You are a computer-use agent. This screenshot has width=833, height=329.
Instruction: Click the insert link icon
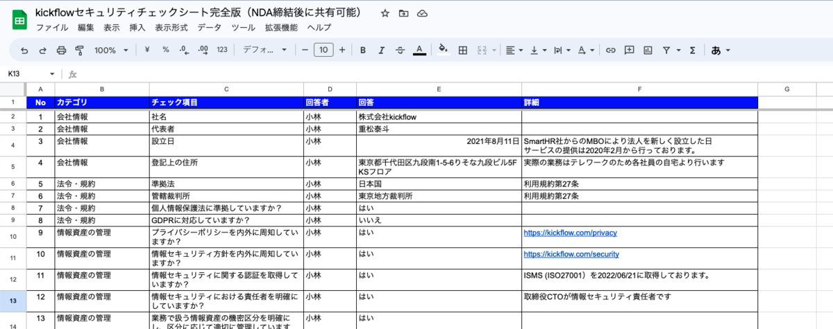[611, 50]
